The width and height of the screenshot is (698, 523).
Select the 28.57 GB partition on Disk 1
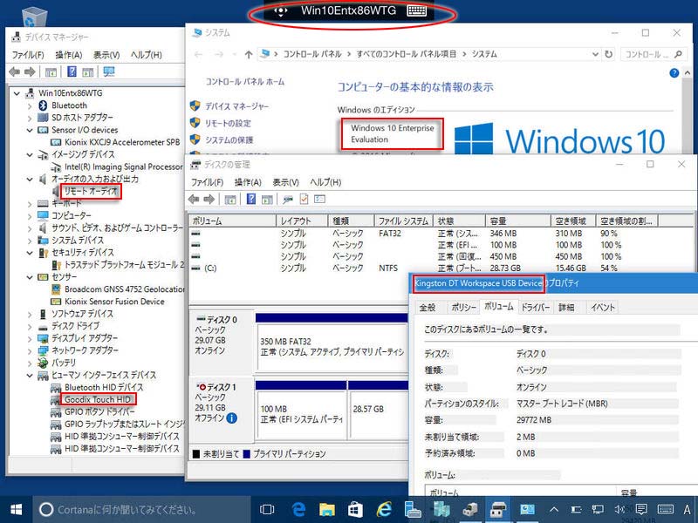pyautogui.click(x=379, y=413)
